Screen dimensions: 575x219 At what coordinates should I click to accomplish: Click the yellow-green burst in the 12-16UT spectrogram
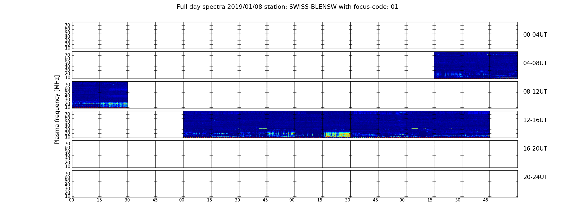click(337, 134)
